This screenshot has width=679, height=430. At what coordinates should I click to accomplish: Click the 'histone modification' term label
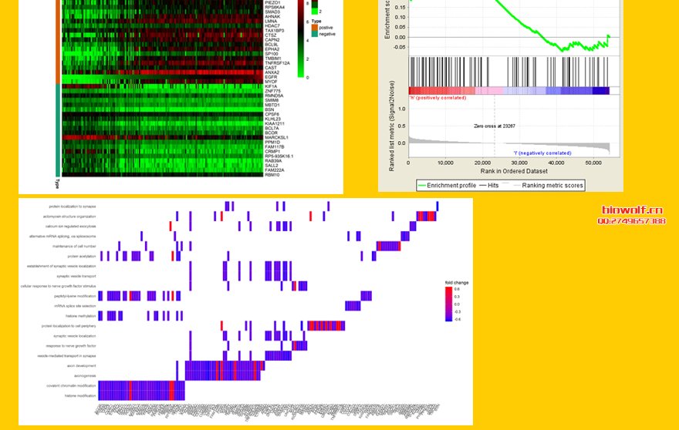(80, 396)
